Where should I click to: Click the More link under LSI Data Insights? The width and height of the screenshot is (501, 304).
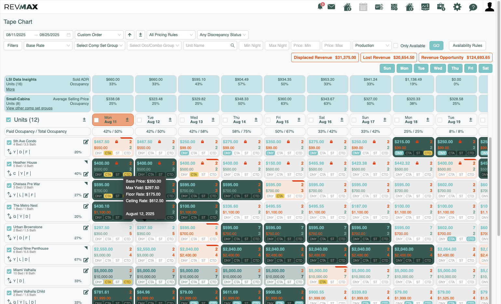click(x=10, y=90)
